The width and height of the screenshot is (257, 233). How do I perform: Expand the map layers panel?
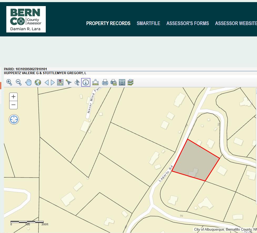point(130,82)
